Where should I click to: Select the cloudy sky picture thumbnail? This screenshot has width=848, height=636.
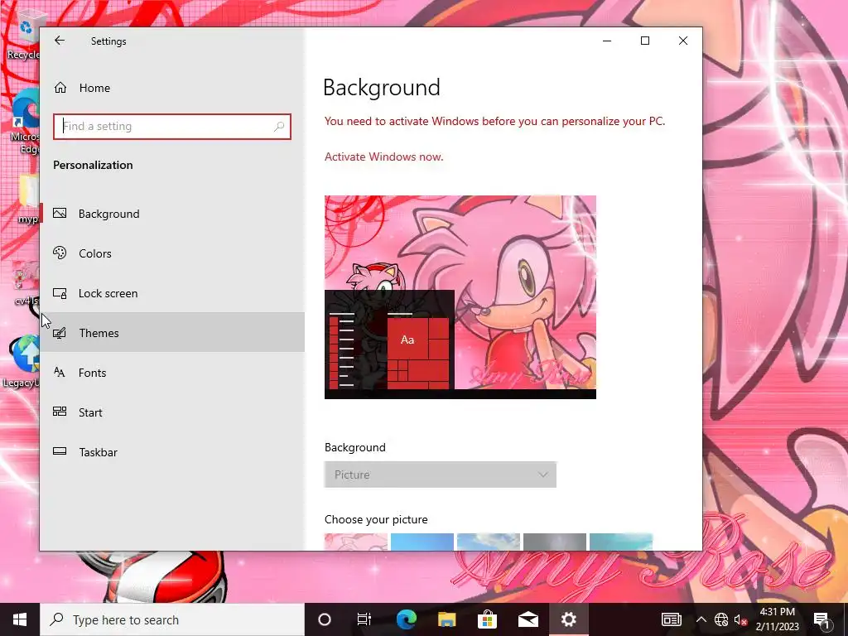coord(489,542)
